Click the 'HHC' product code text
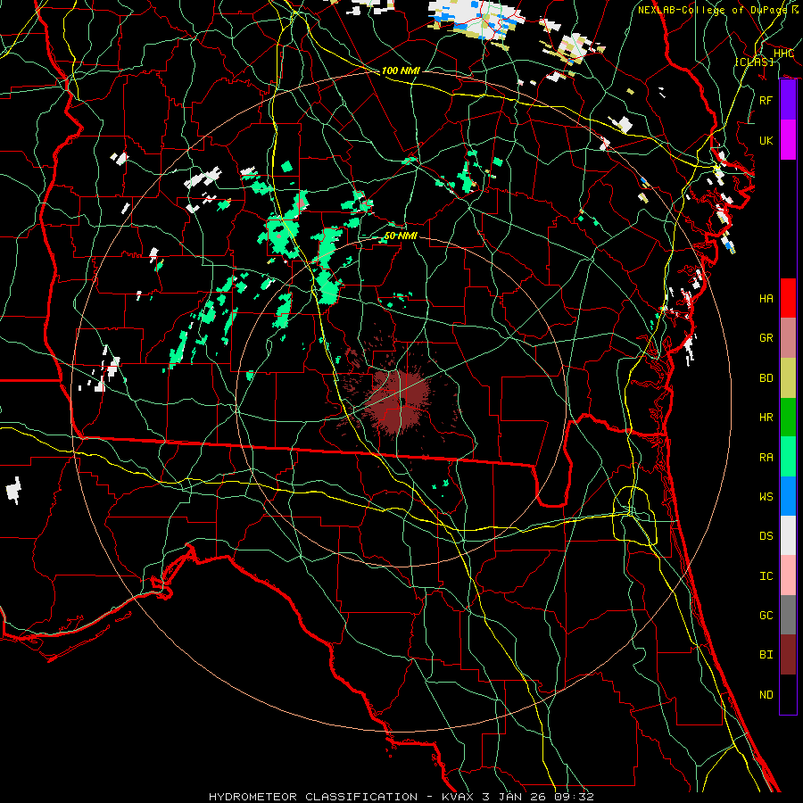This screenshot has width=803, height=803. [783, 54]
